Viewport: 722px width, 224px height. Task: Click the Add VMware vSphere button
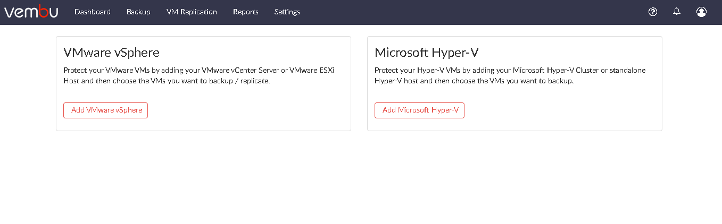(x=105, y=110)
